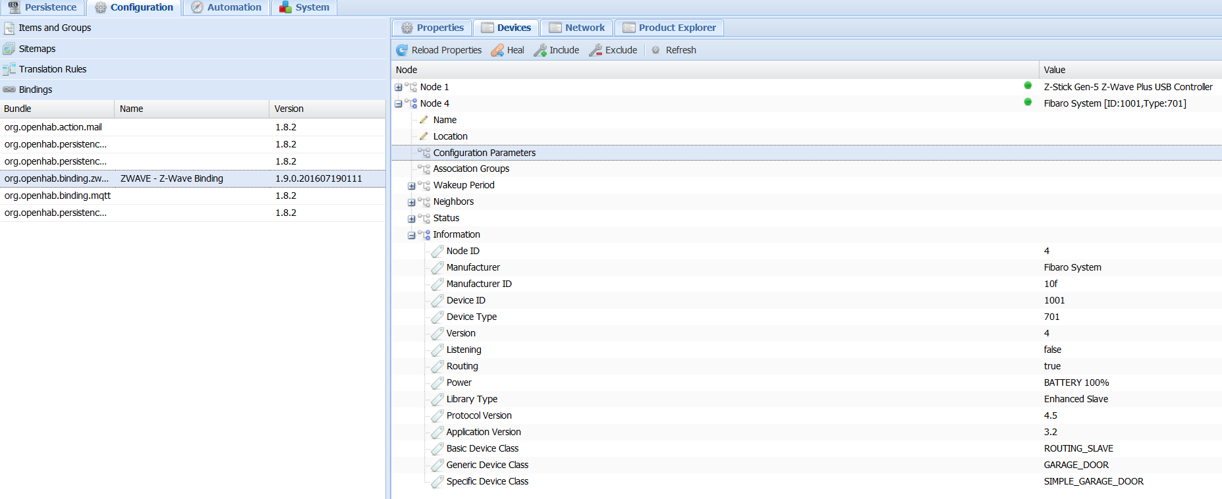Viewport: 1222px width, 499px height.
Task: Open the Automation top tab
Action: (x=226, y=7)
